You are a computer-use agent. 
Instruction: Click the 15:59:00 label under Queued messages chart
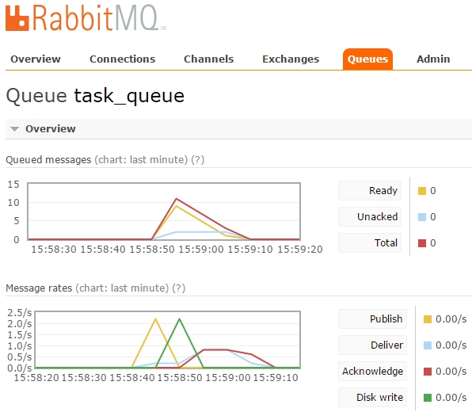click(201, 250)
